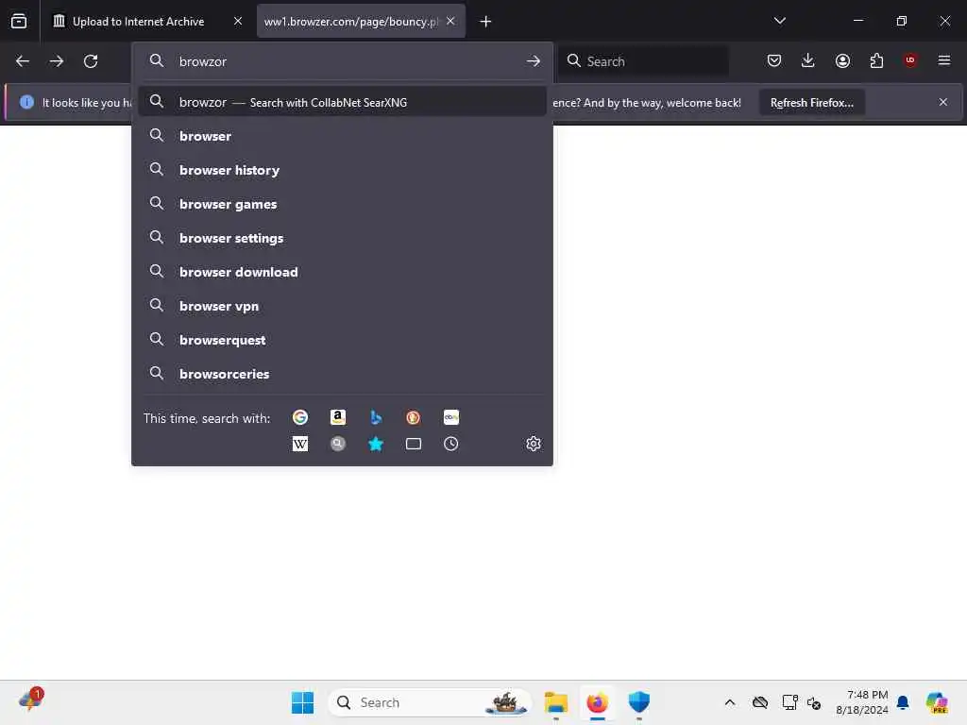Click the Windows taskbar Search box
967x725 pixels.
(430, 702)
